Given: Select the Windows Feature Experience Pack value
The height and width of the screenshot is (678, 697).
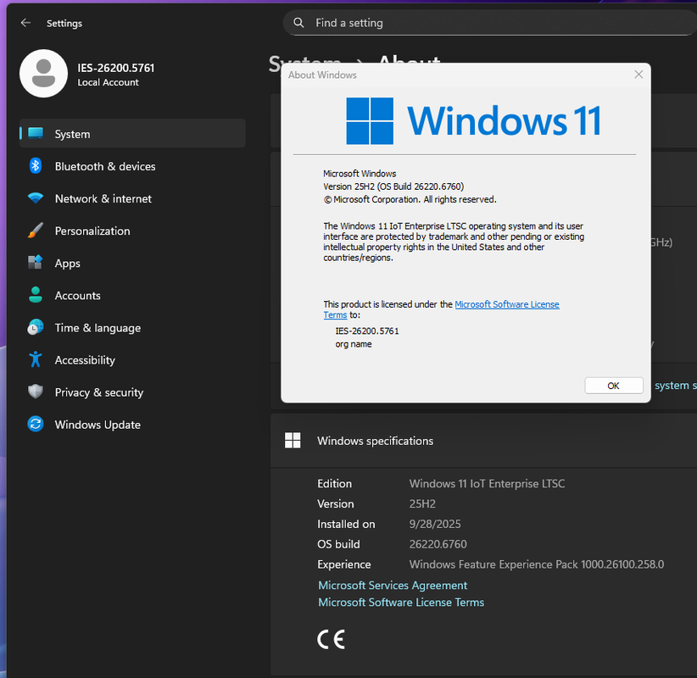Looking at the screenshot, I should [537, 564].
